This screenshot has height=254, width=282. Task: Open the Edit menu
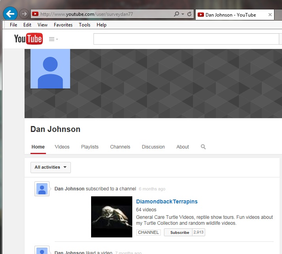tap(27, 25)
